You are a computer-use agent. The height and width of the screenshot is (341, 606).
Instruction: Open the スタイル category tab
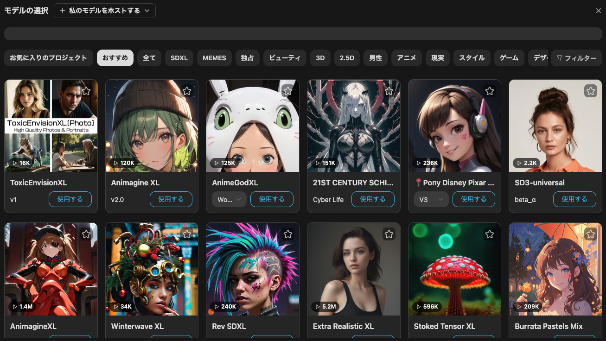pos(472,58)
